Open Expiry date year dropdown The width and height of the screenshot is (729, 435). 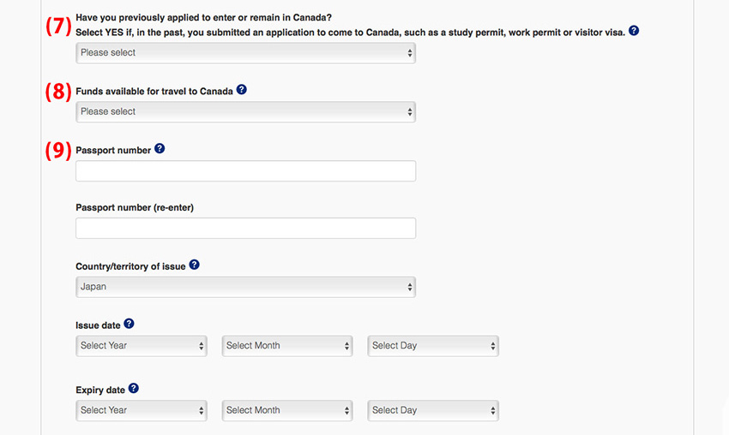[x=142, y=410]
